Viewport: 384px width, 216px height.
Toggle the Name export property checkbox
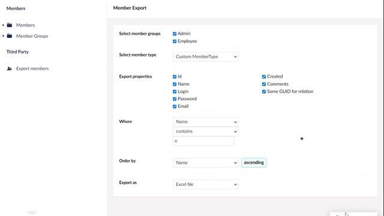[x=175, y=84]
